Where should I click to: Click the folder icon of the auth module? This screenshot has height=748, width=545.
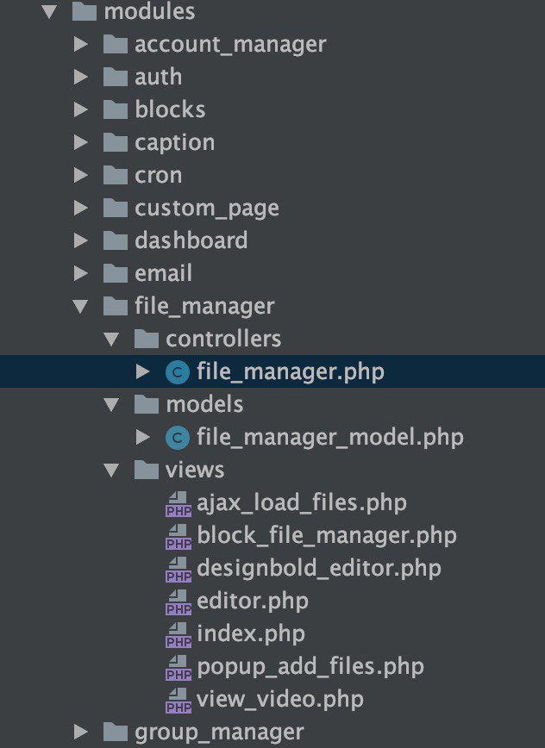click(x=116, y=77)
